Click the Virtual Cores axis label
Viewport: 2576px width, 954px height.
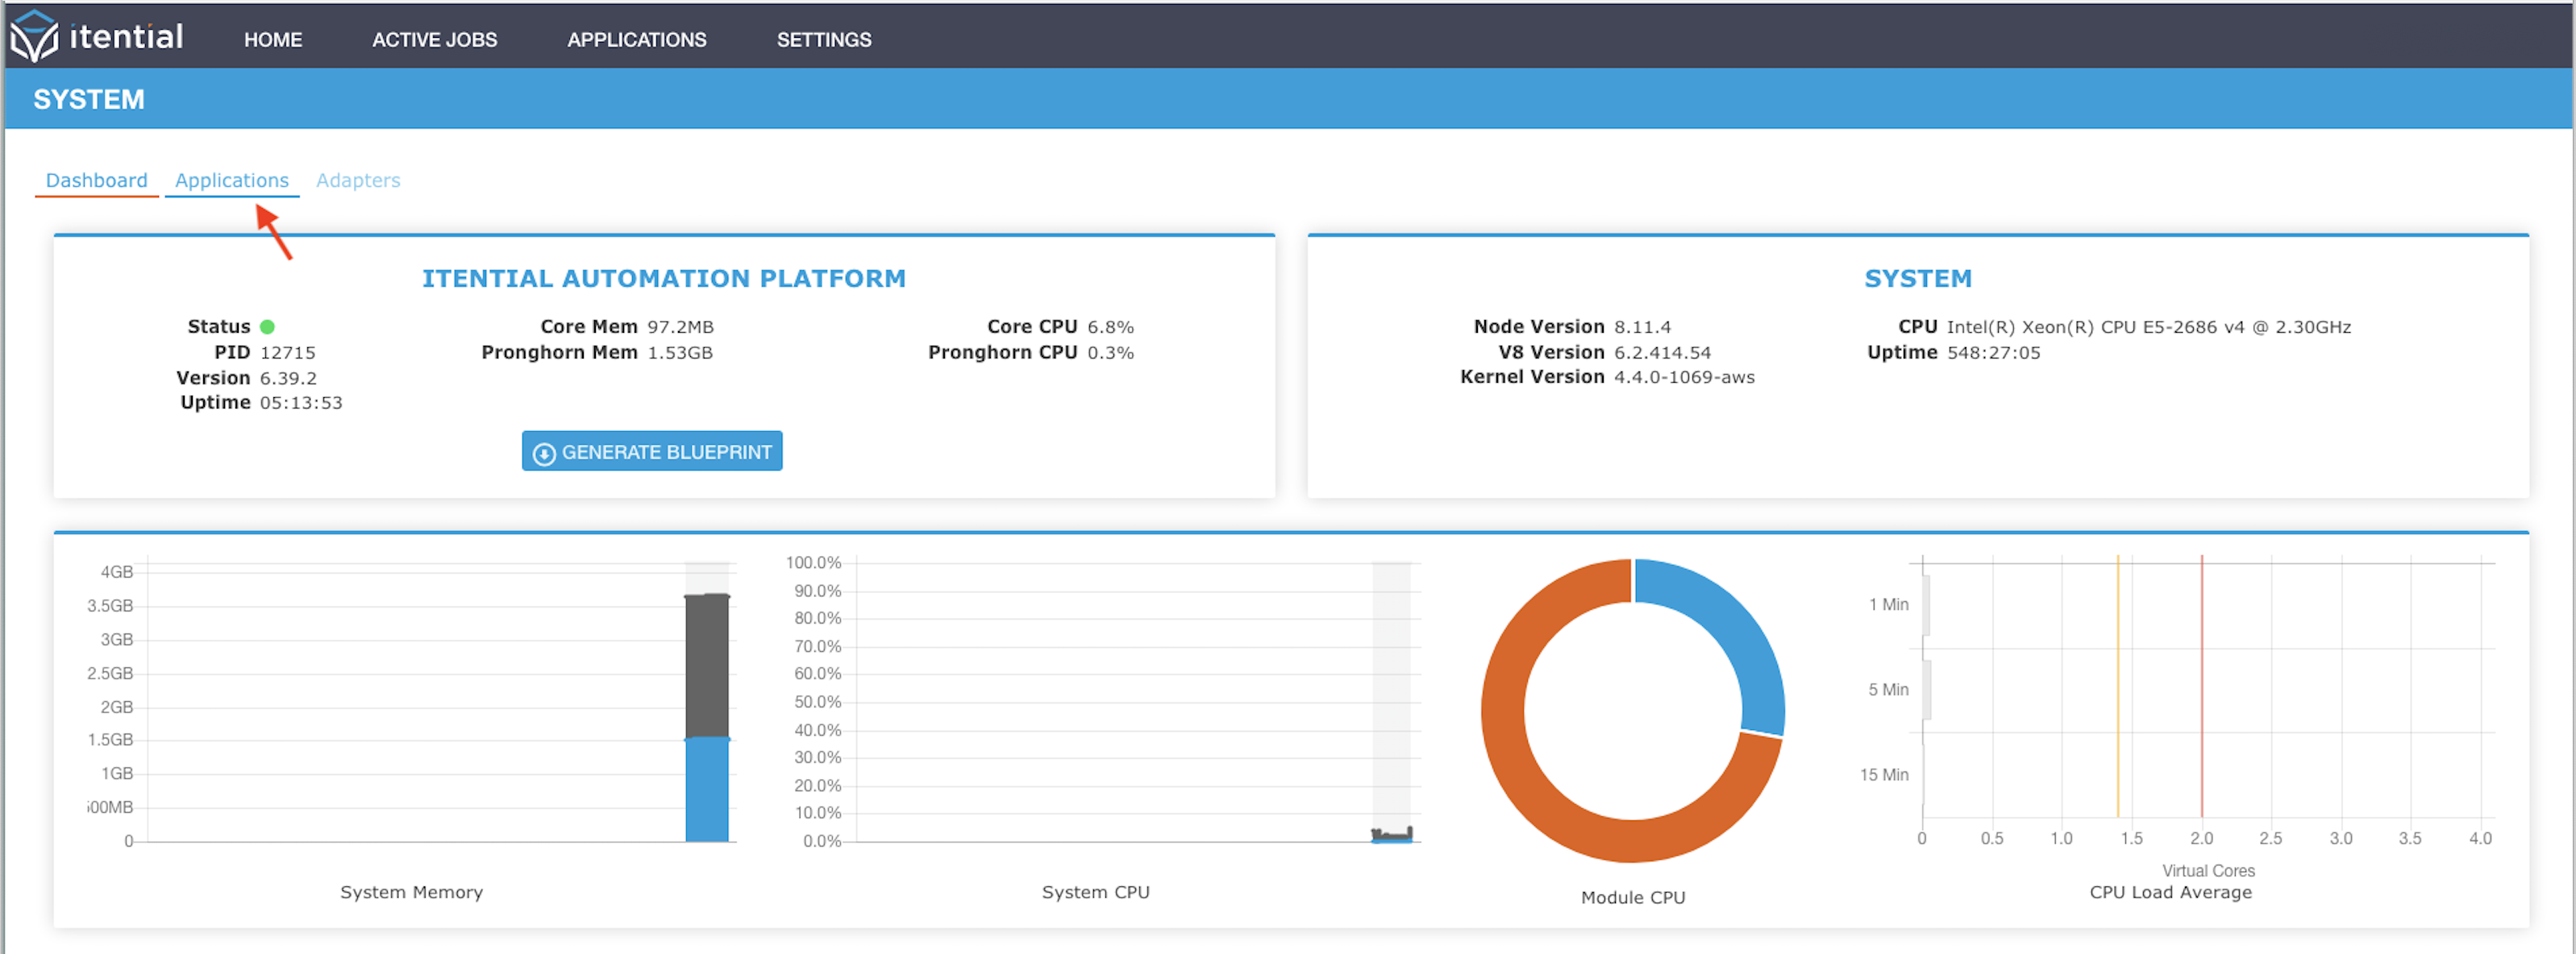click(2208, 871)
